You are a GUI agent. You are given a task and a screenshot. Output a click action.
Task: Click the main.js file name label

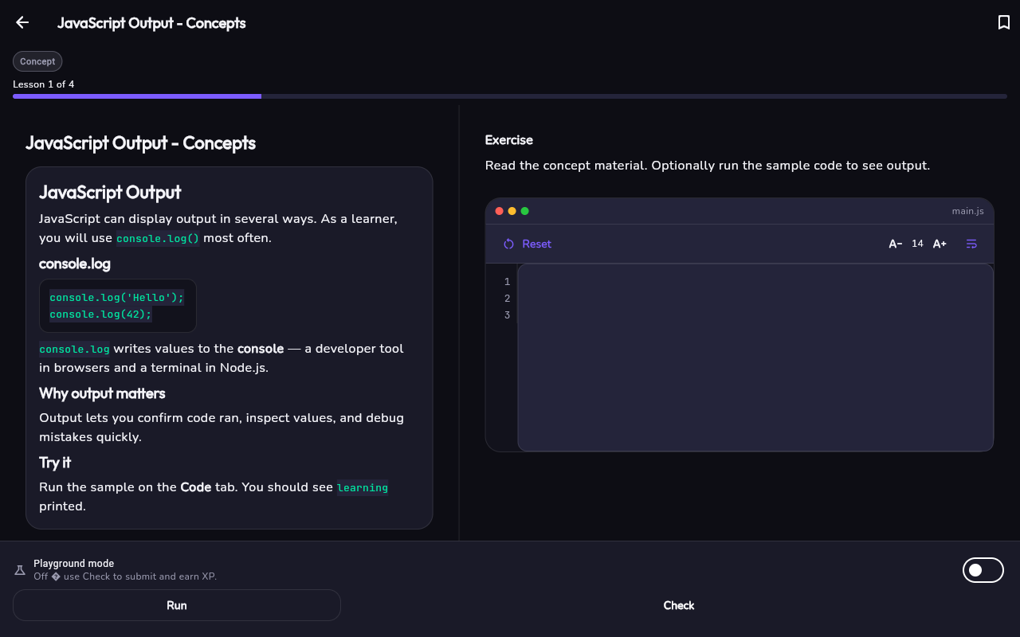[x=968, y=211]
